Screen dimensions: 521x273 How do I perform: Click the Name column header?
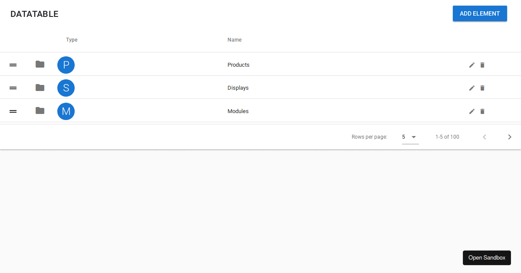point(234,39)
